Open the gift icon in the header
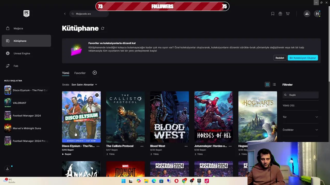 click(x=280, y=14)
